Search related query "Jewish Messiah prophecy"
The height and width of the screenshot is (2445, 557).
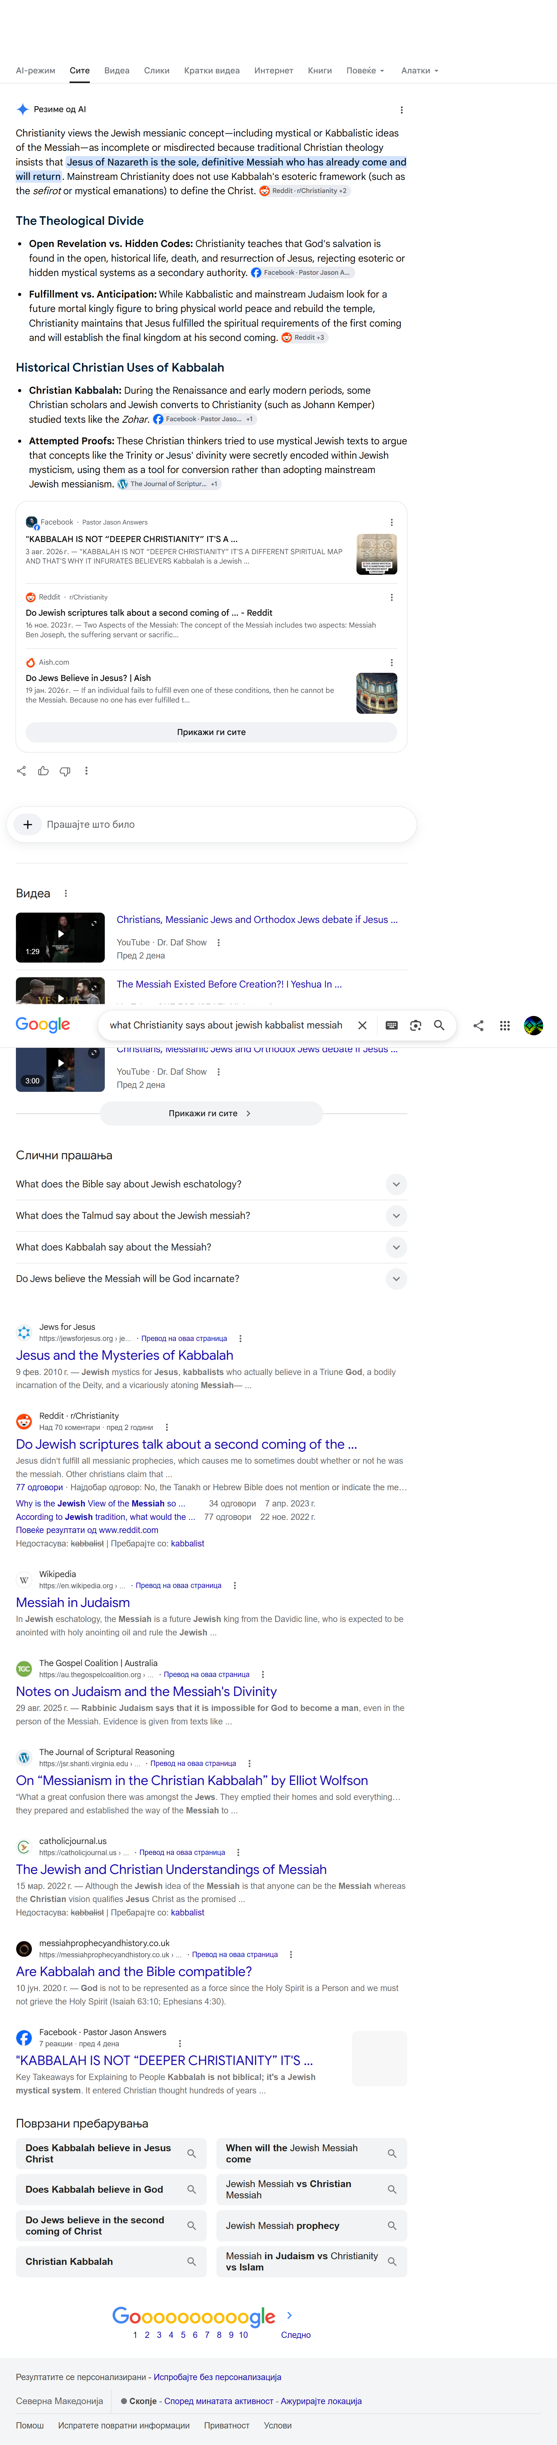click(x=312, y=2226)
